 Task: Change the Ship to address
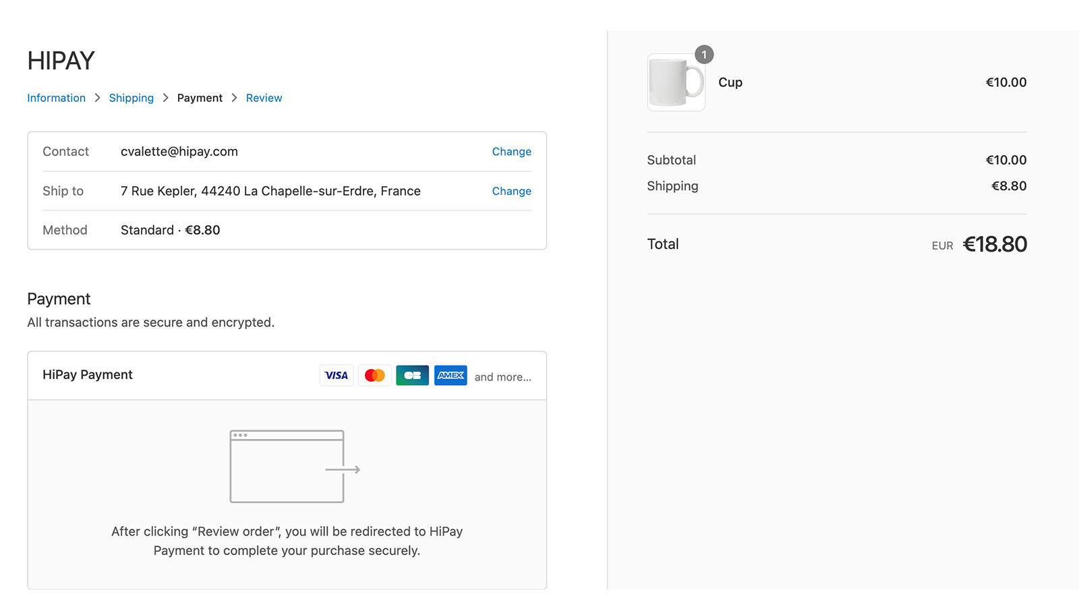point(511,192)
